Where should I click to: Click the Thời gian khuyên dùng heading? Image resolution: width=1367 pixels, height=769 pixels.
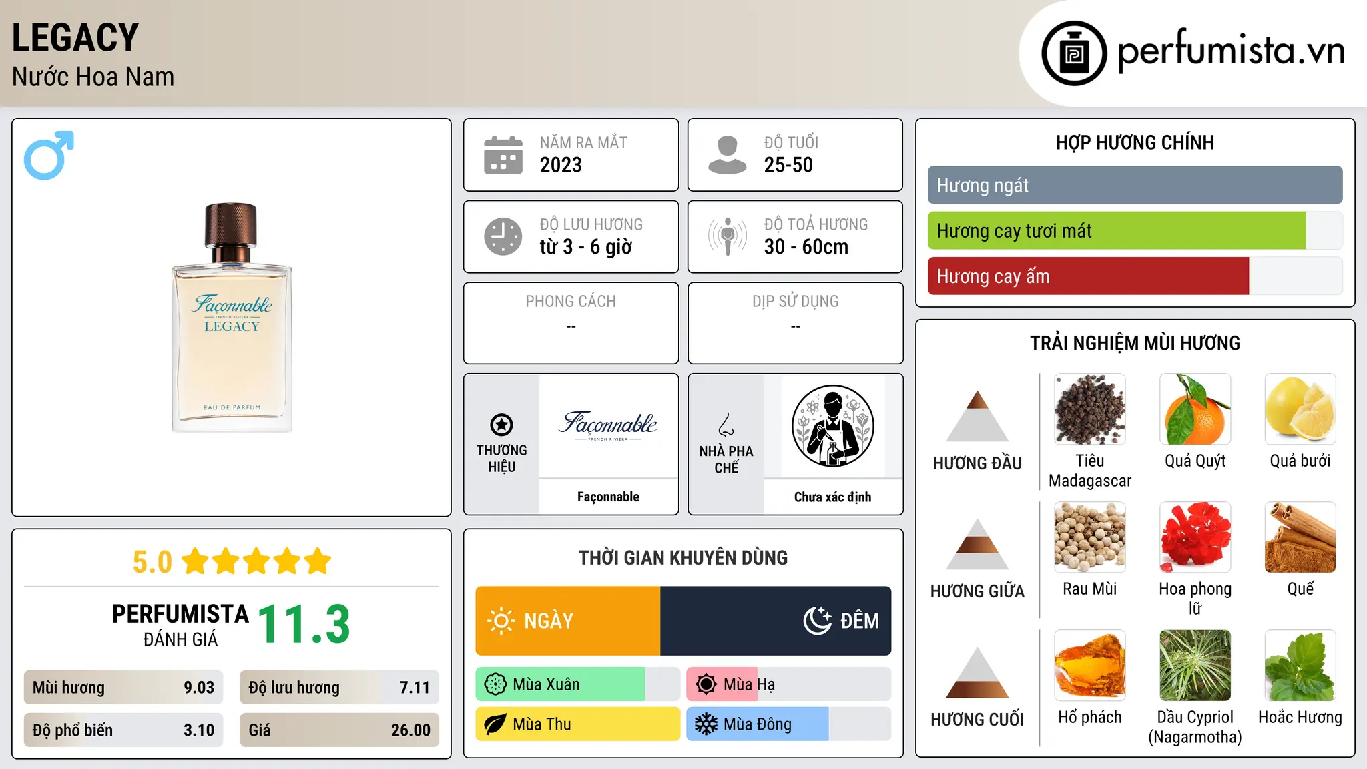point(683,557)
